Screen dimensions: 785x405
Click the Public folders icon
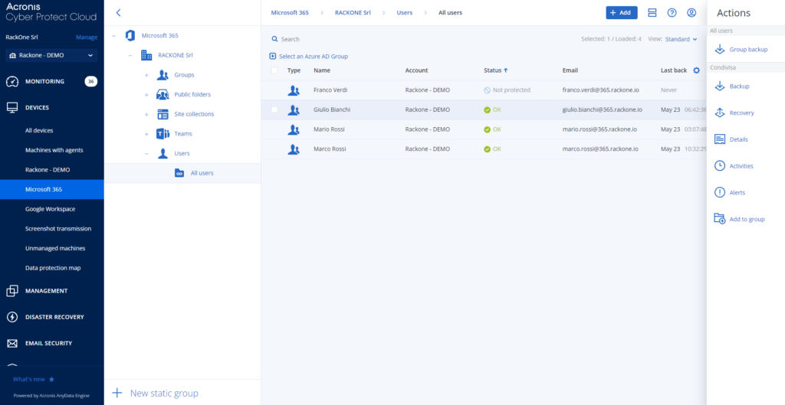tap(163, 94)
